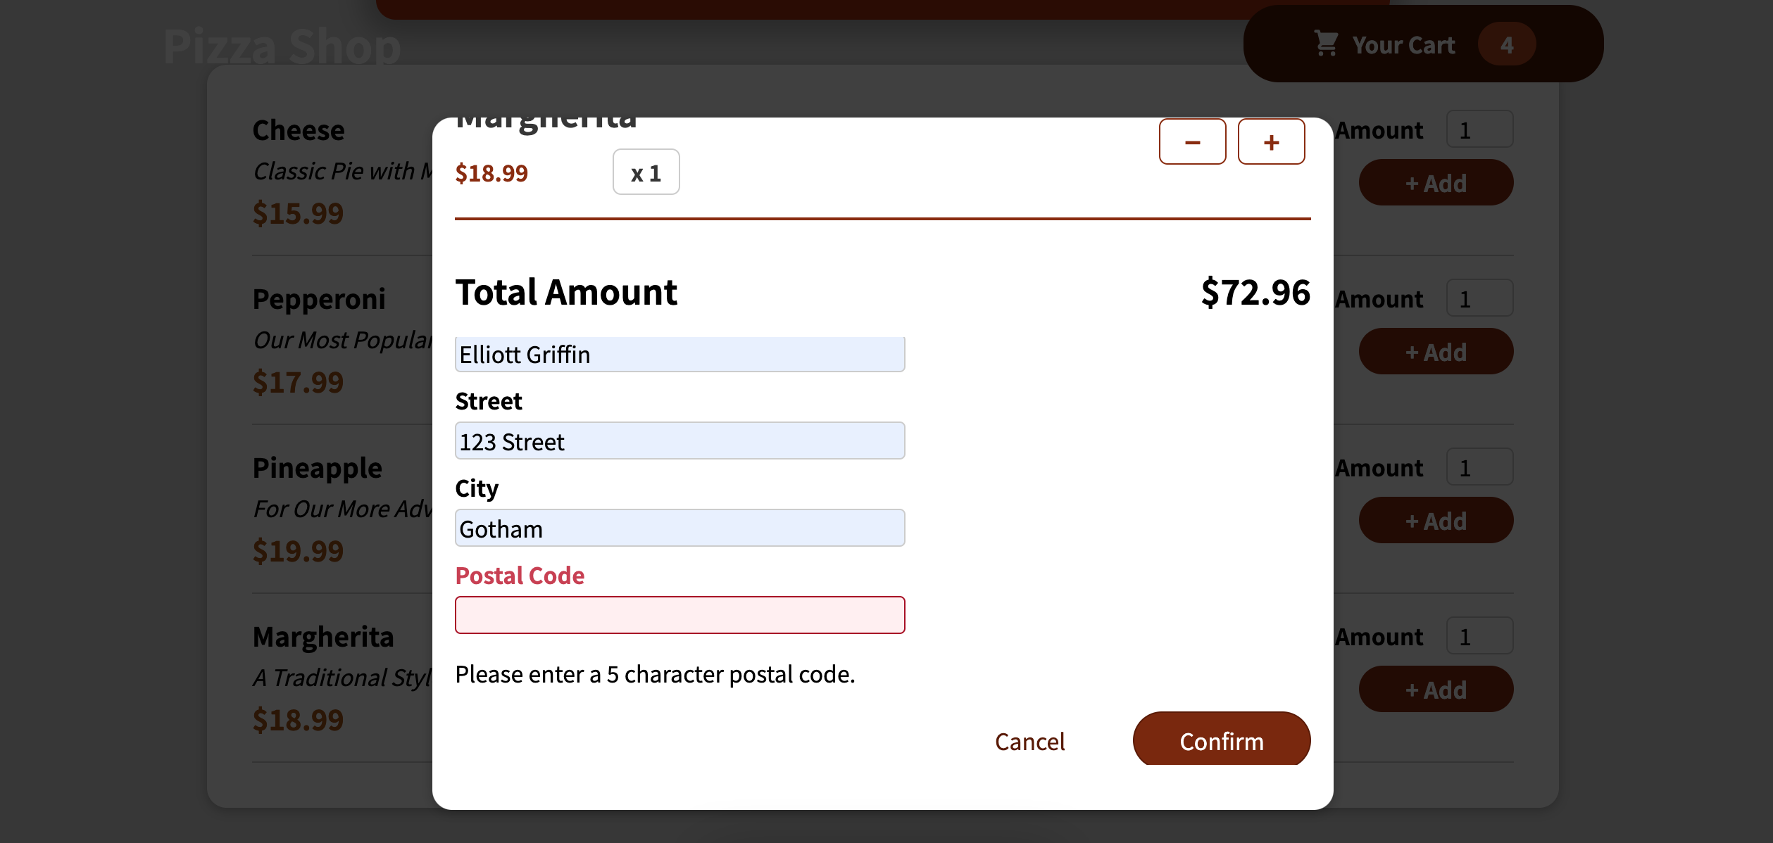The width and height of the screenshot is (1773, 843).
Task: Click the Street address input showing 123 Street
Action: point(679,441)
